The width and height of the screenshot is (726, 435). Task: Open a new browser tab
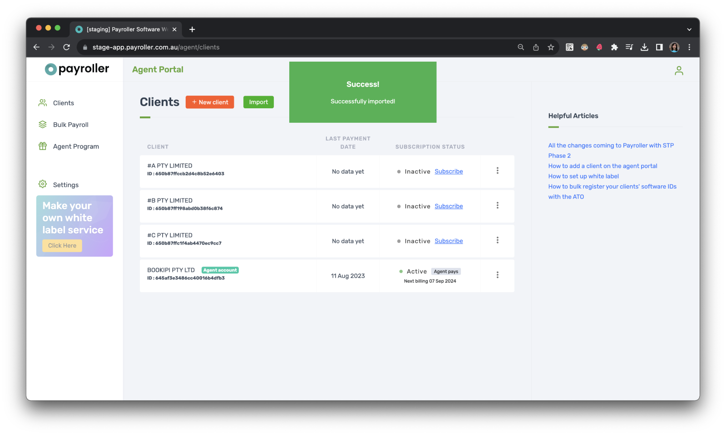(192, 29)
